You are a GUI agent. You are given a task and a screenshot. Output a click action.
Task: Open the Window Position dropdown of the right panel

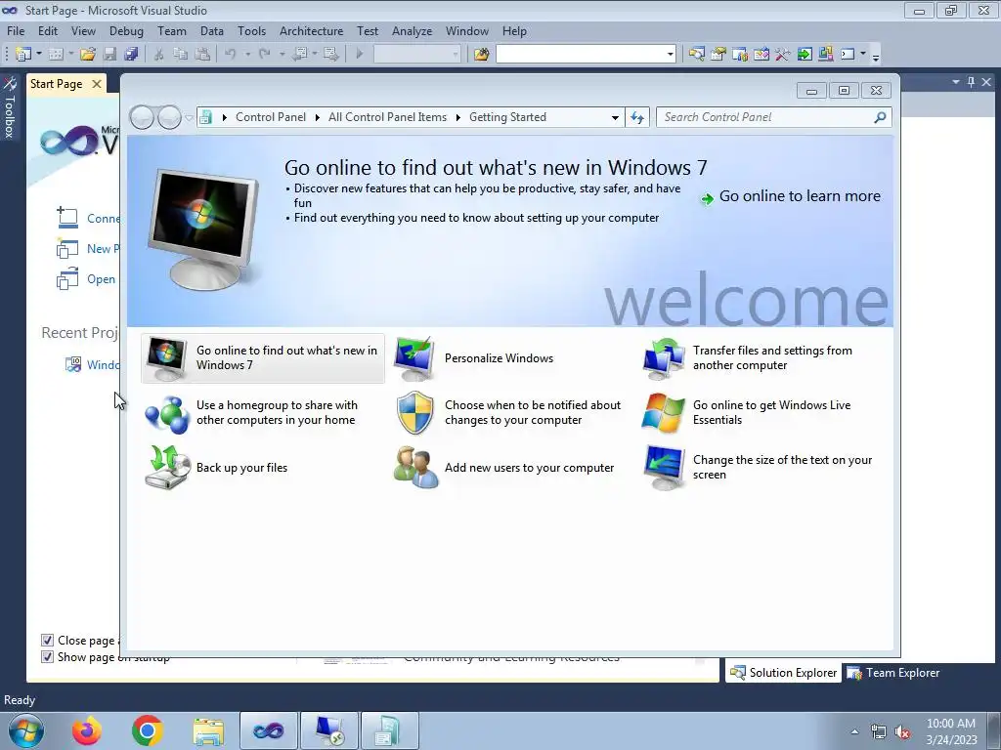click(x=956, y=82)
